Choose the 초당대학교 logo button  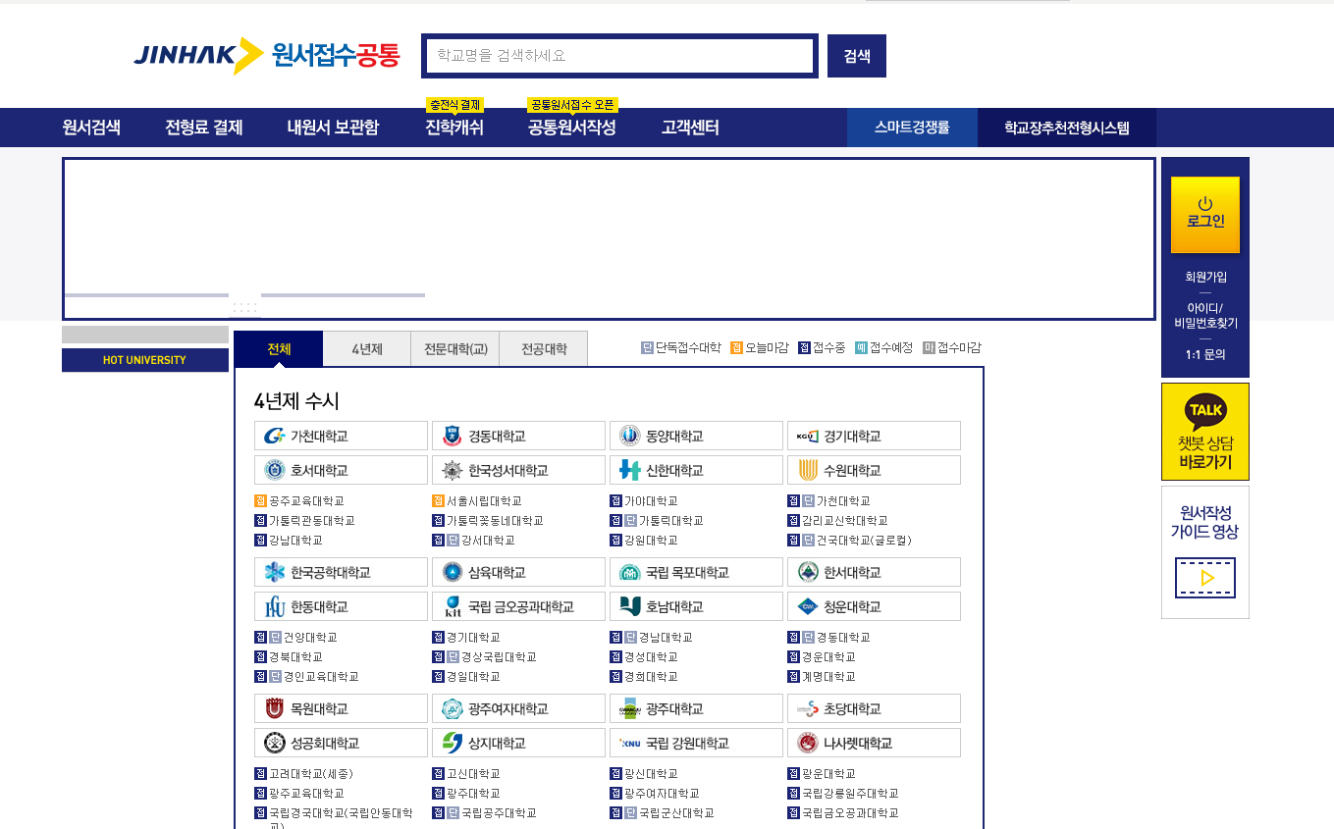pos(874,708)
